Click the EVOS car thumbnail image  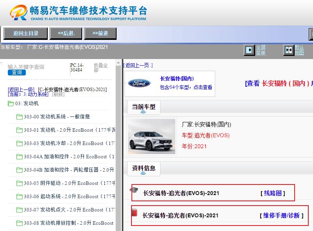151,136
